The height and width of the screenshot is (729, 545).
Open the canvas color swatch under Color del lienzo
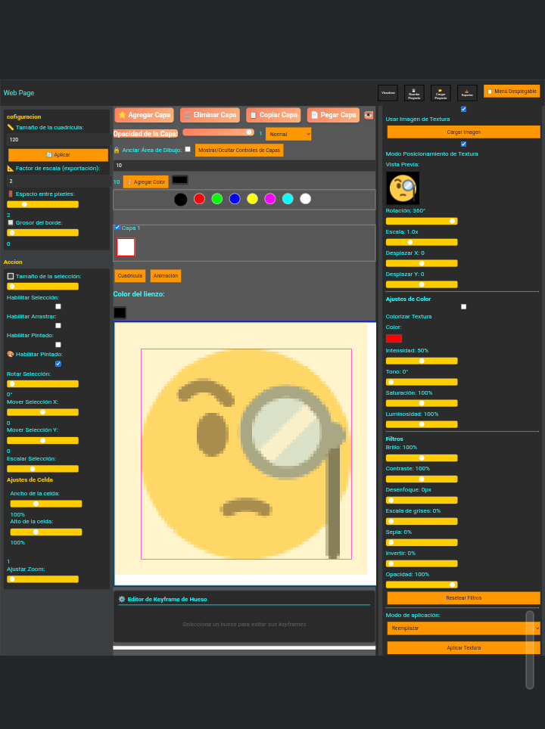pyautogui.click(x=120, y=313)
